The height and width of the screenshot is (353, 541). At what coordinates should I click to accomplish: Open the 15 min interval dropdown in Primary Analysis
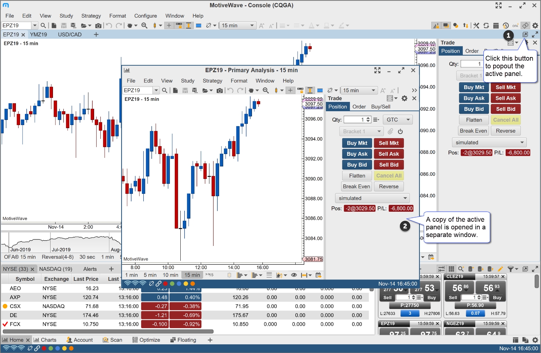[x=359, y=90]
